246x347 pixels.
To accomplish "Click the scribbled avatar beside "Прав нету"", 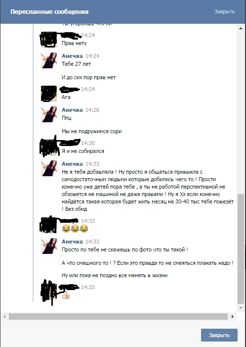I will [x=49, y=40].
